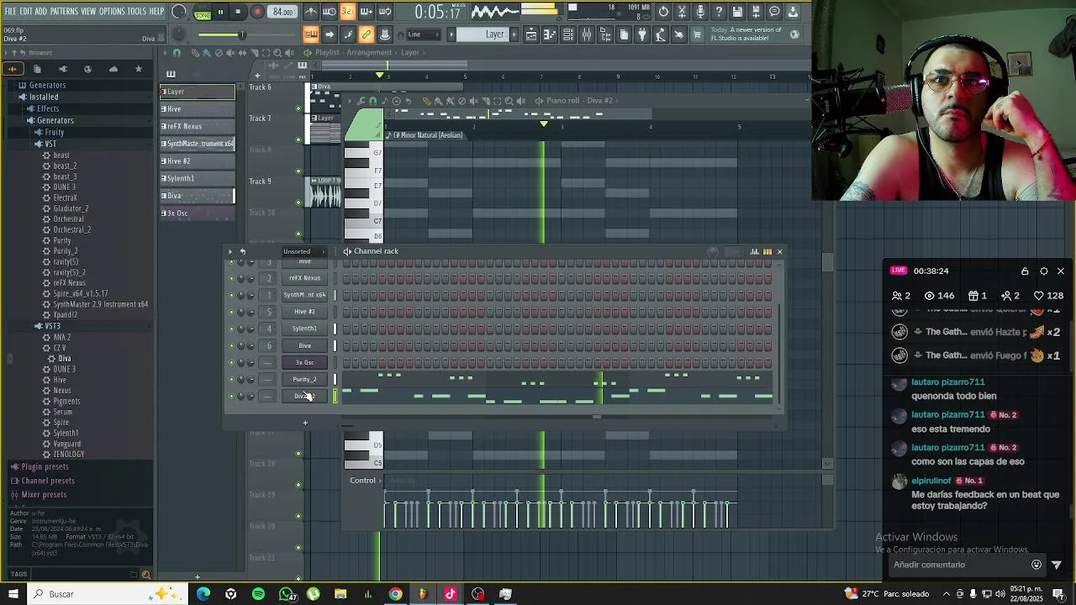Click the TikTok taskbar icon
The width and height of the screenshot is (1076, 605).
click(450, 594)
